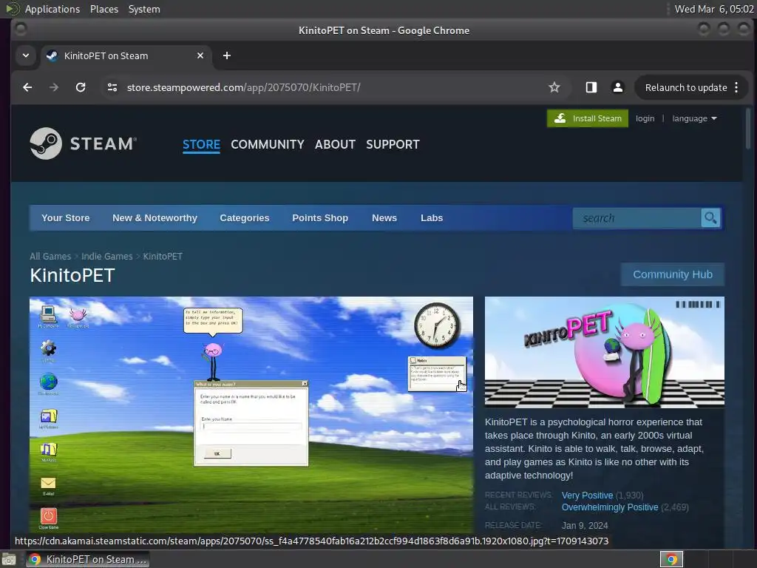Click the Steam logo

click(83, 143)
